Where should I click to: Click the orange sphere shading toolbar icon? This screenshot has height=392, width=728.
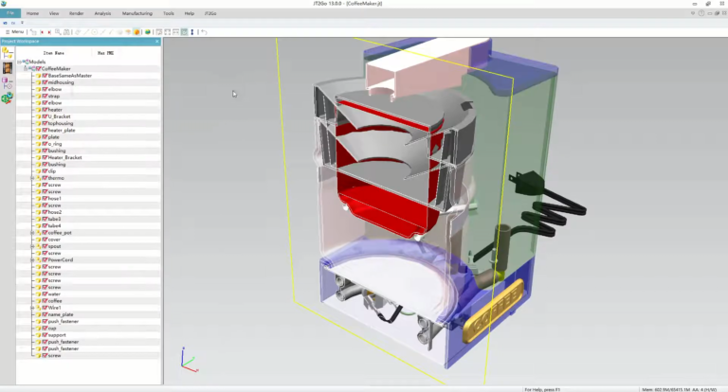pos(136,32)
